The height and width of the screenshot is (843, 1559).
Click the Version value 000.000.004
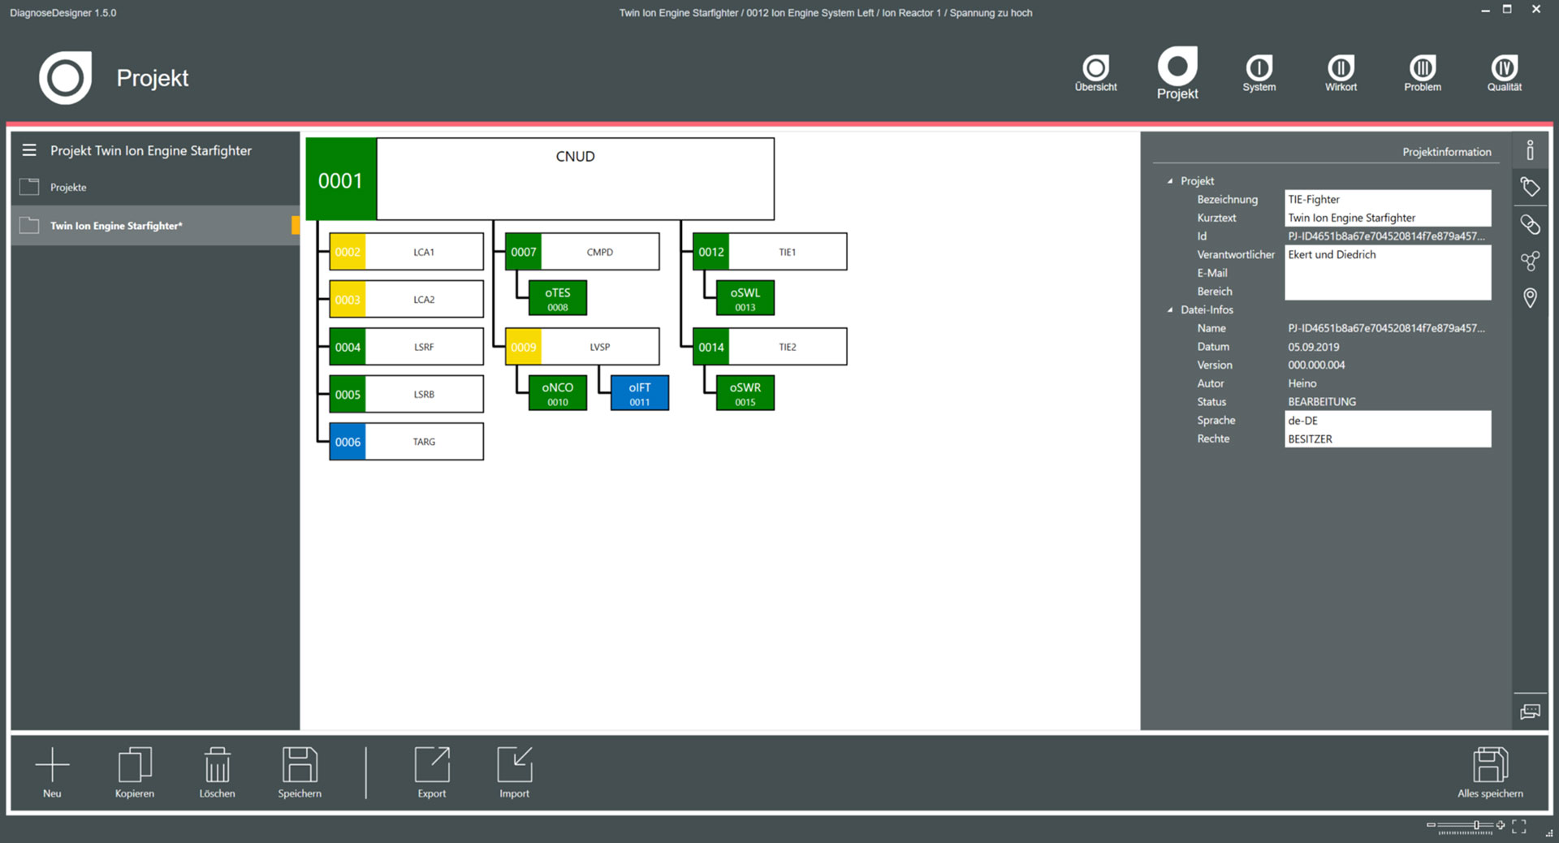[x=1316, y=365]
